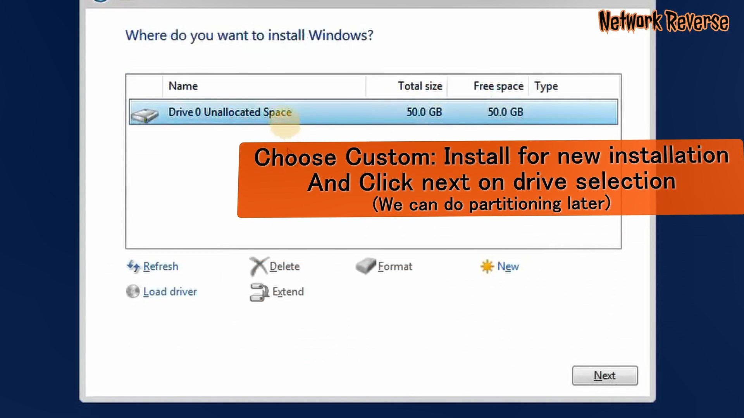Click the 50.0 GB Free space value
Viewport: 744px width, 418px height.
click(x=506, y=112)
